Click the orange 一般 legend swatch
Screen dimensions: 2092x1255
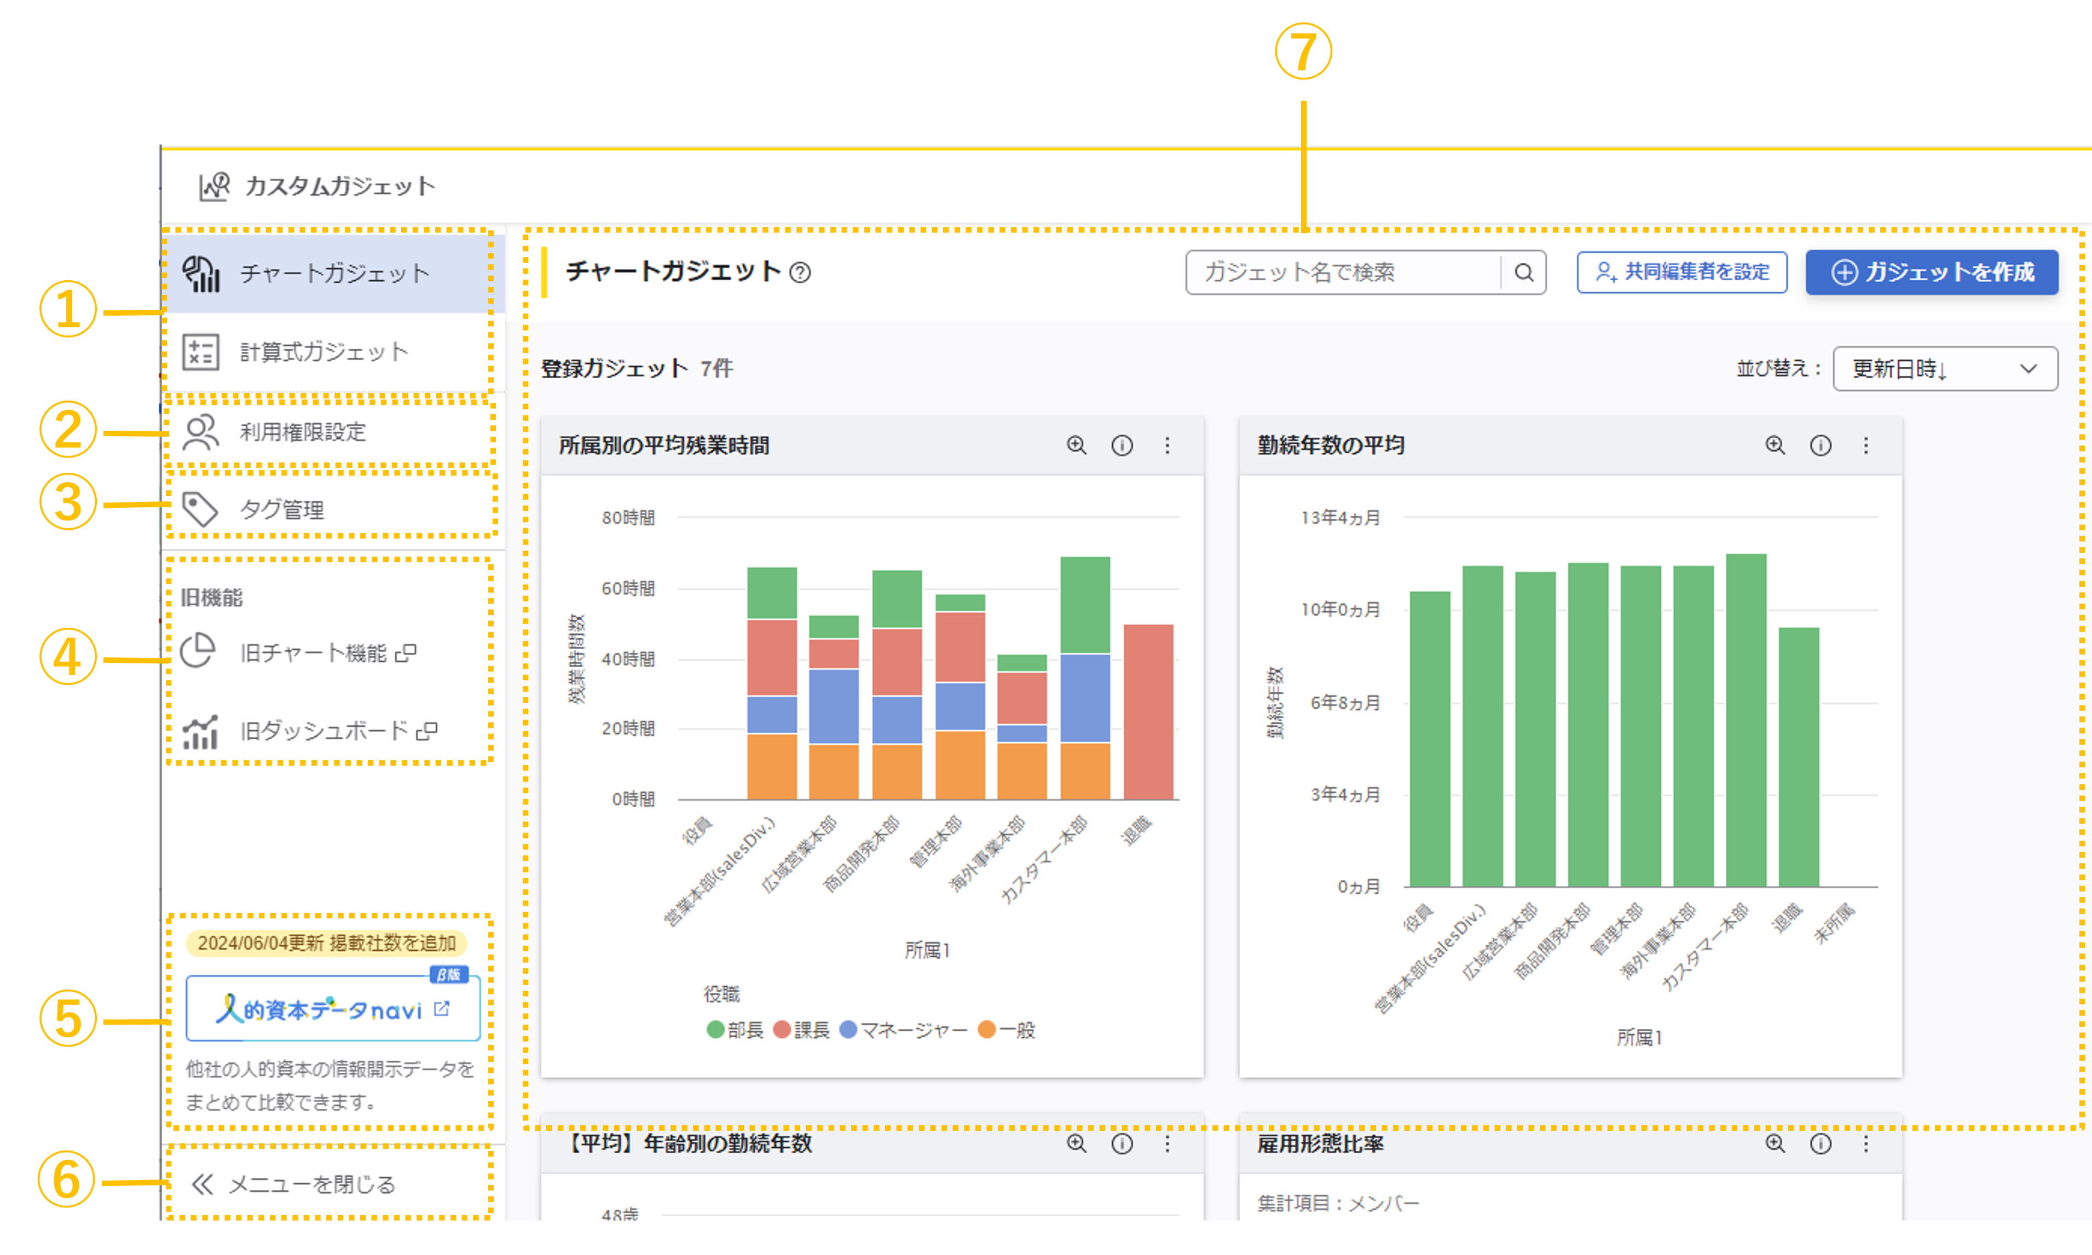[986, 1029]
